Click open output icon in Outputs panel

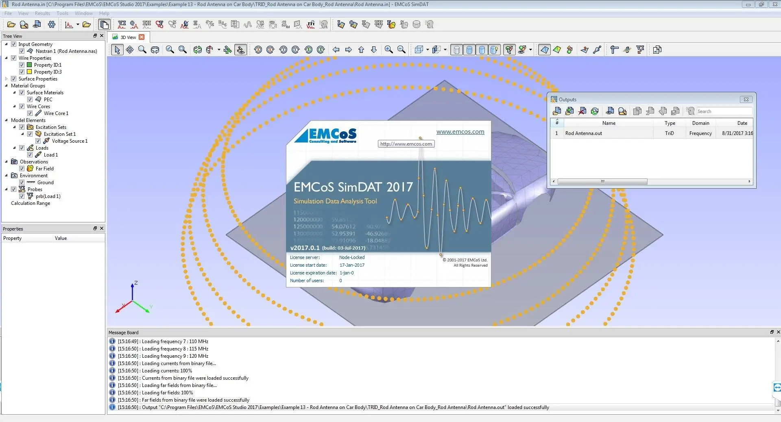click(x=557, y=111)
